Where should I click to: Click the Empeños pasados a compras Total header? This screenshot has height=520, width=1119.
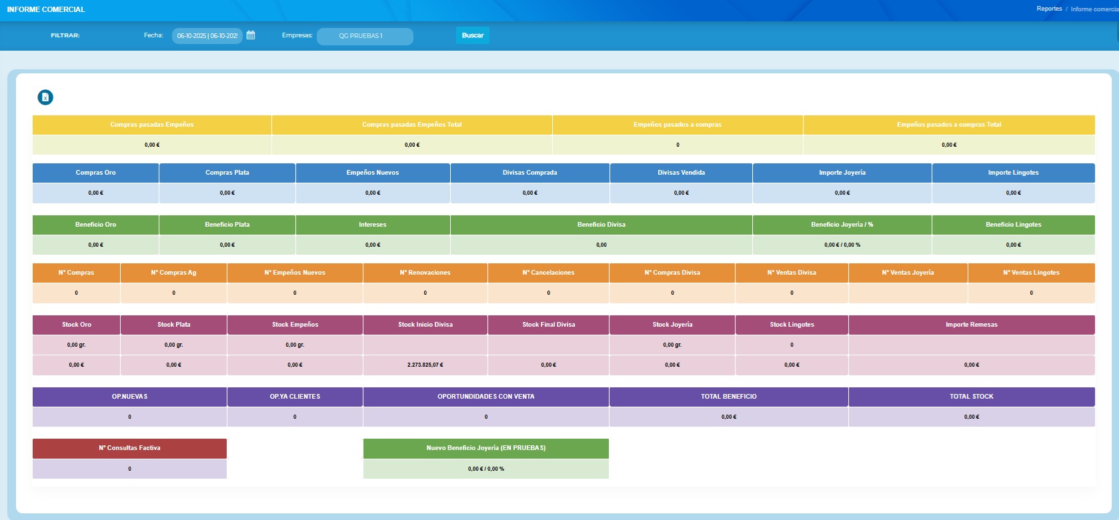[x=948, y=125]
